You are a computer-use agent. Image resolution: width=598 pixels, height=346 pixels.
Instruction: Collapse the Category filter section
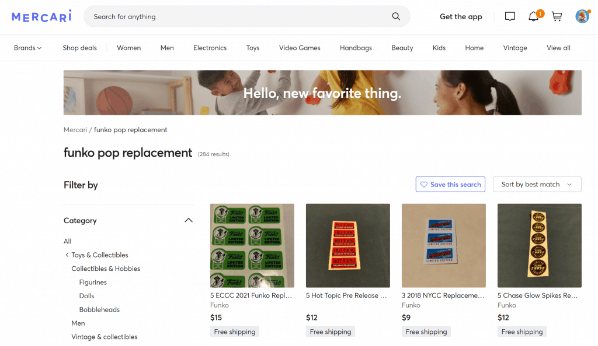188,221
